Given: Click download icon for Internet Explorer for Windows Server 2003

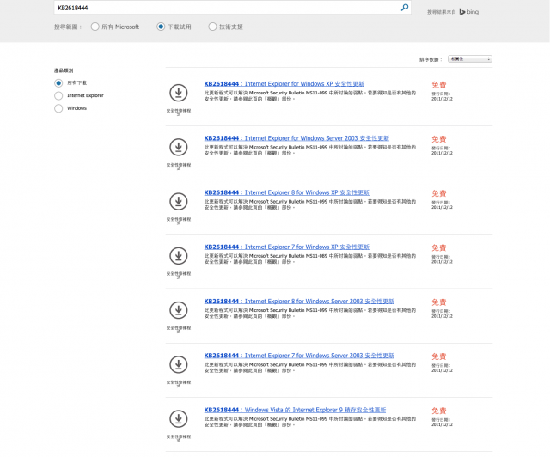Looking at the screenshot, I should click(x=179, y=147).
